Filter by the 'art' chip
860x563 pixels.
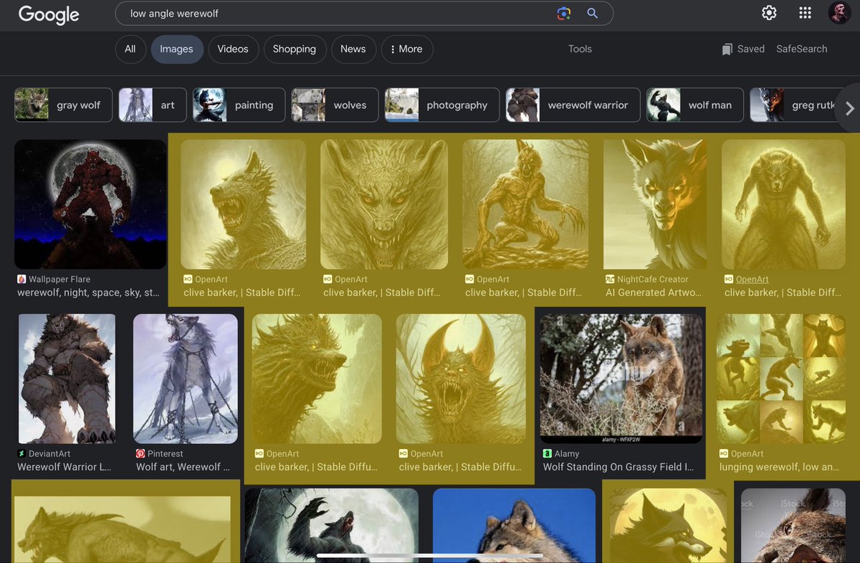click(153, 105)
